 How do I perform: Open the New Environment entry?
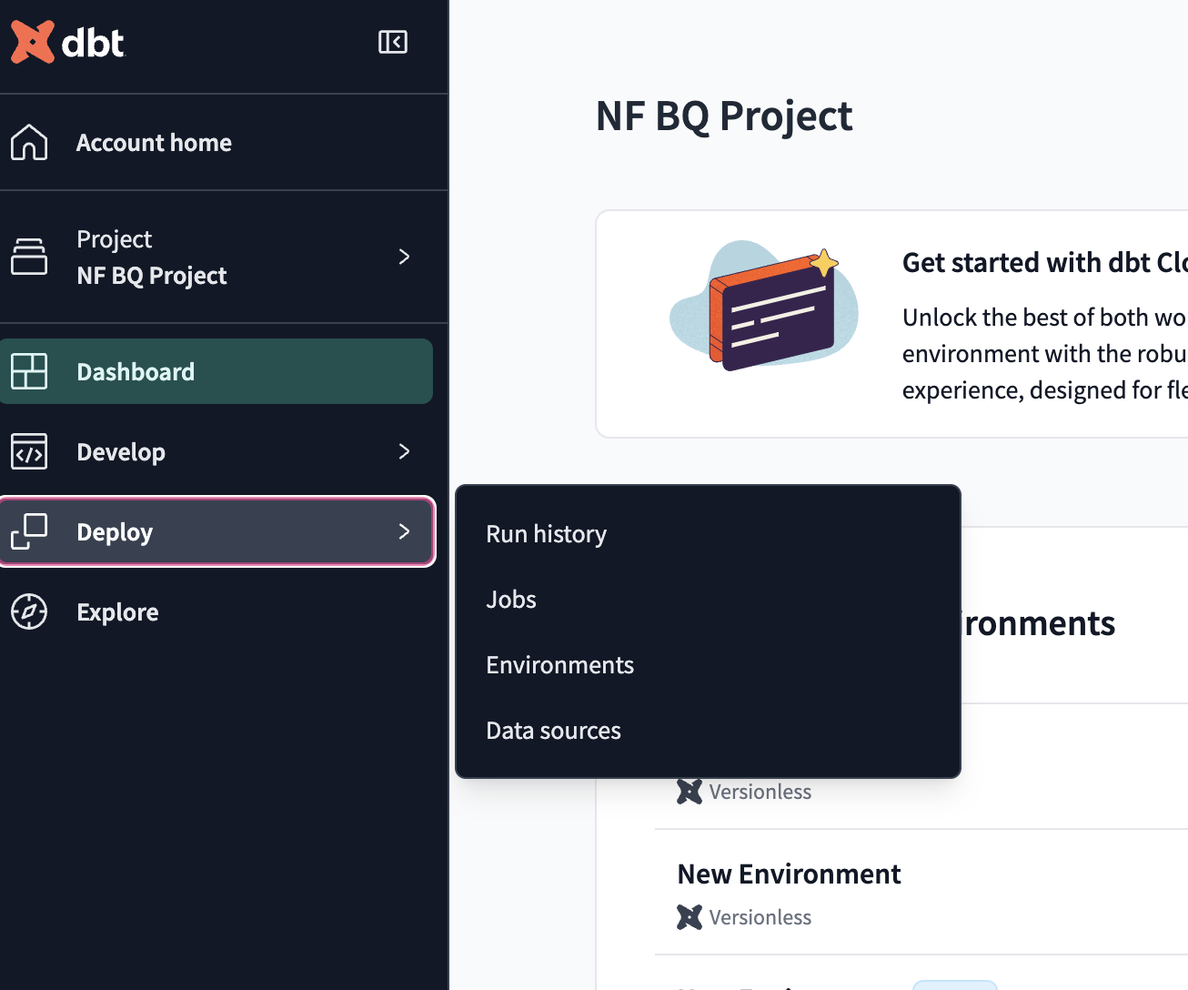point(788,874)
